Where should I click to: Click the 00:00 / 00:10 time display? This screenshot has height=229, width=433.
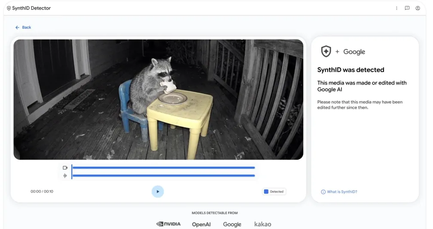(42, 192)
